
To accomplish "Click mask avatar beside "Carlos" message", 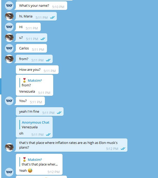I will pyautogui.click(x=9, y=48).
